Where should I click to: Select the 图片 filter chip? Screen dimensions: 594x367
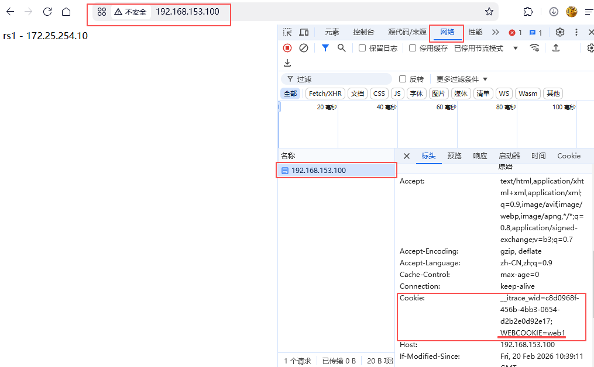[x=439, y=94]
